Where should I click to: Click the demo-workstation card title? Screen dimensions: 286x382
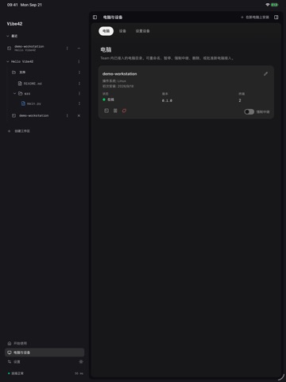point(120,74)
